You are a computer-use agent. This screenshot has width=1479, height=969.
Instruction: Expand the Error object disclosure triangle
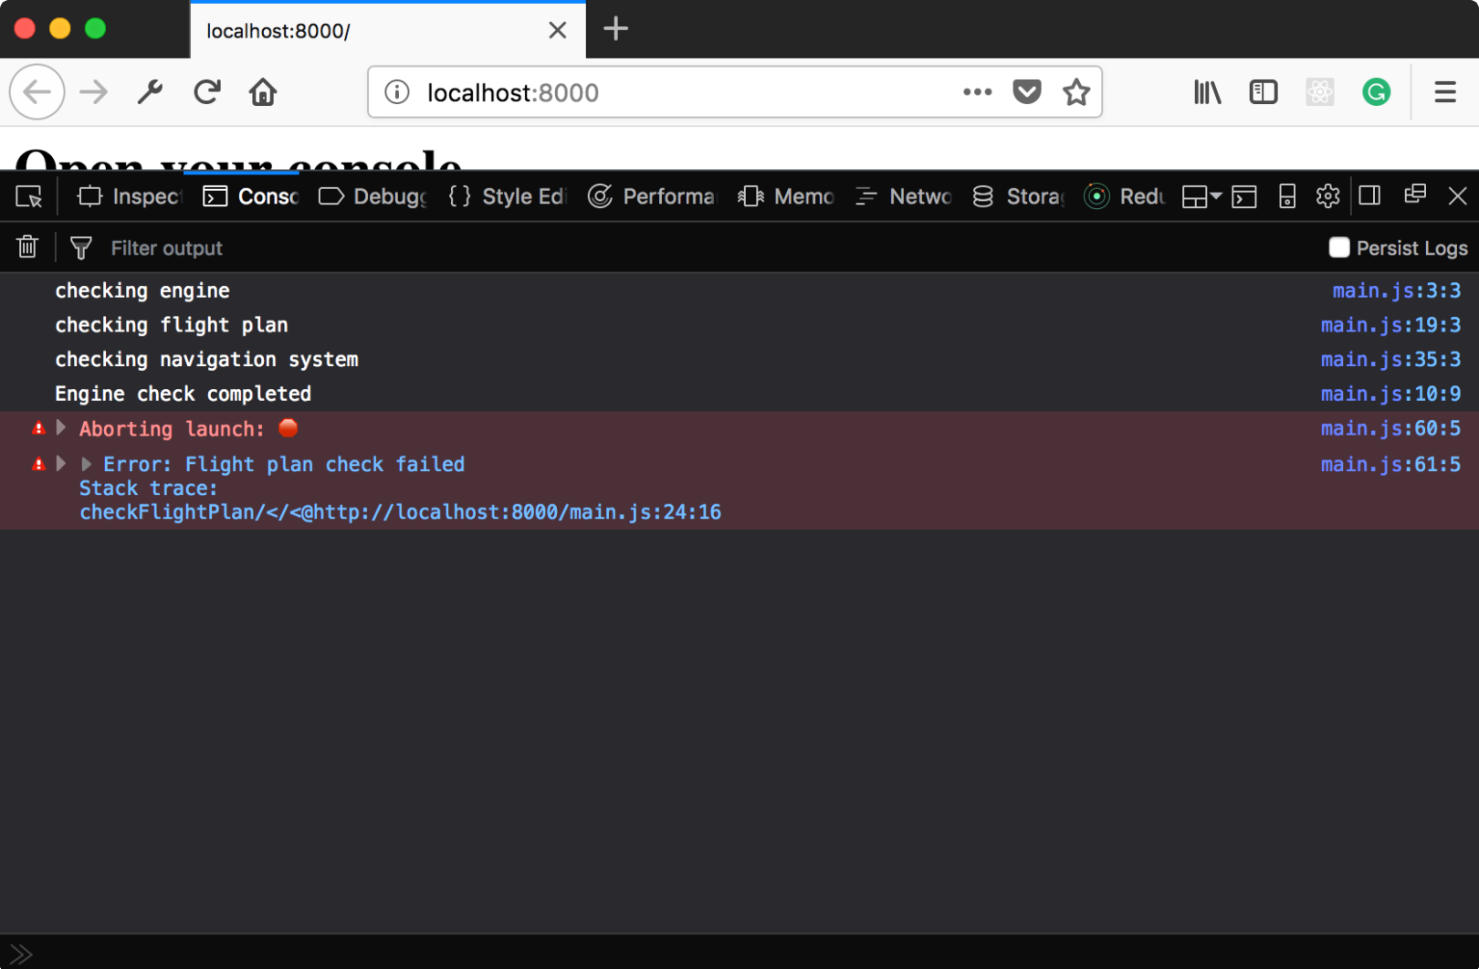(87, 464)
